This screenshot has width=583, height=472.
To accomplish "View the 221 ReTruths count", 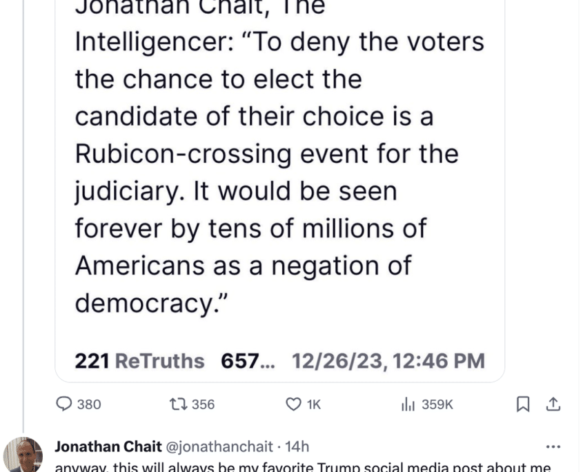I will [x=139, y=361].
